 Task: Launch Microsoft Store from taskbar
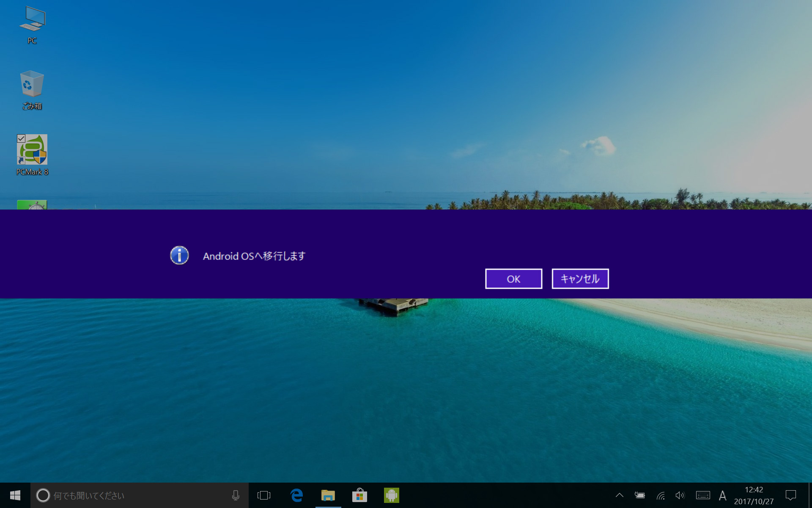tap(359, 495)
